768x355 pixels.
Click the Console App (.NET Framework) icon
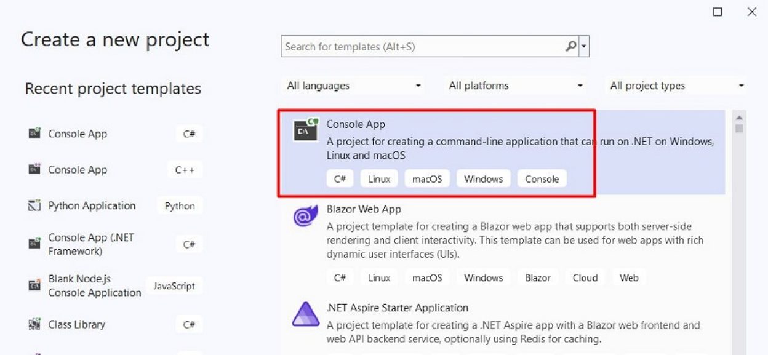[34, 244]
